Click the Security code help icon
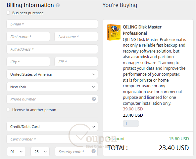Viewport: 196px width, 159px height. click(x=93, y=151)
